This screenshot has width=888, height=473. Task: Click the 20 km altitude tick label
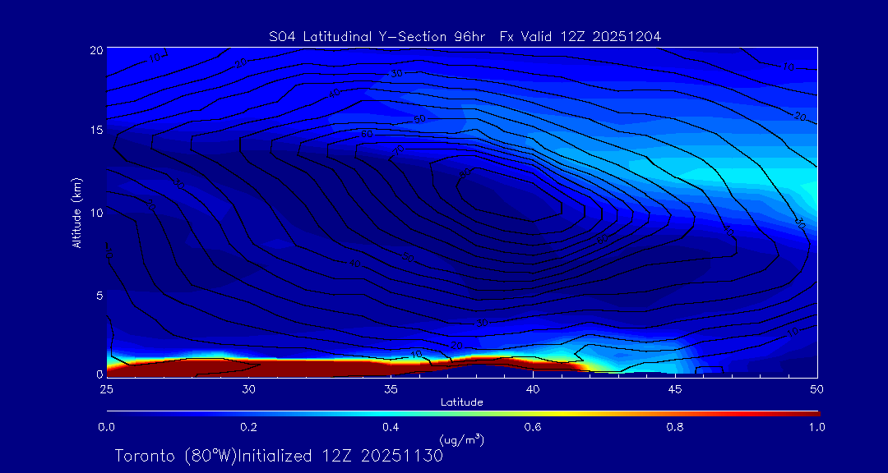pos(95,49)
